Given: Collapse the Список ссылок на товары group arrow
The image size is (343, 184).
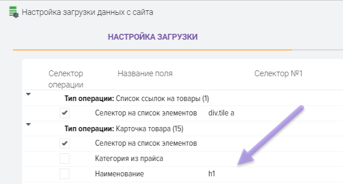Looking at the screenshot, I should pyautogui.click(x=29, y=94).
